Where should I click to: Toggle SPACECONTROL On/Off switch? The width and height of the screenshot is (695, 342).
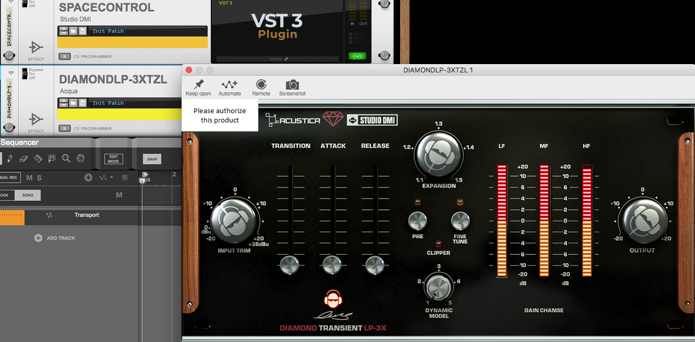point(24,3)
